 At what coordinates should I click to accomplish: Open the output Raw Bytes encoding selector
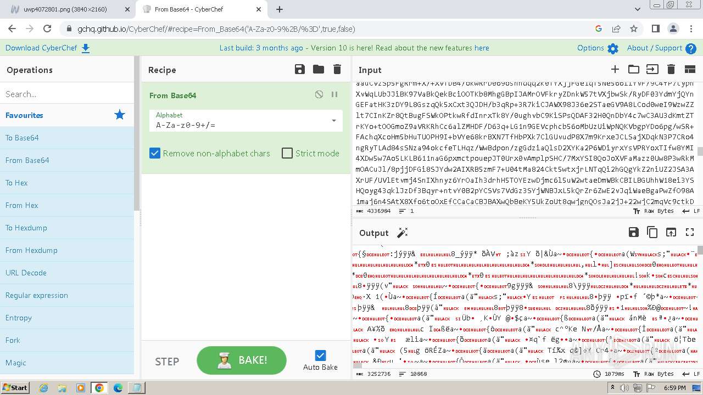click(654, 374)
